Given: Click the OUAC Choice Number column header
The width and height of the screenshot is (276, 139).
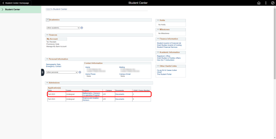Looking at the screenshot, I should 141,90.
